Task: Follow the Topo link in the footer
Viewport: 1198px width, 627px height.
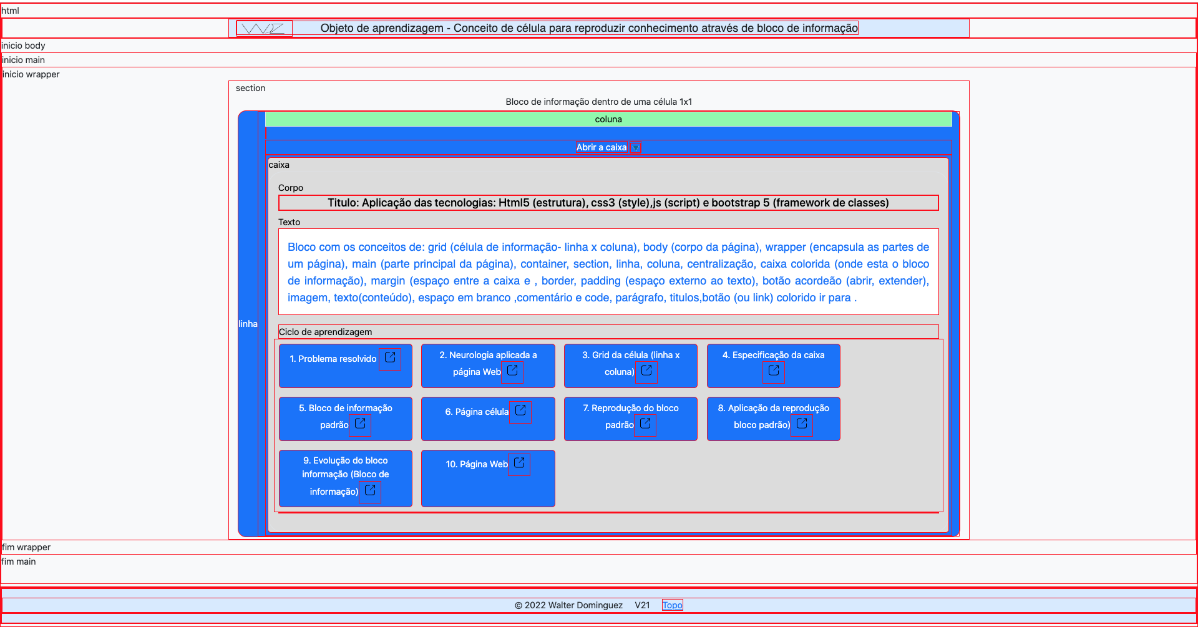Action: click(x=672, y=605)
